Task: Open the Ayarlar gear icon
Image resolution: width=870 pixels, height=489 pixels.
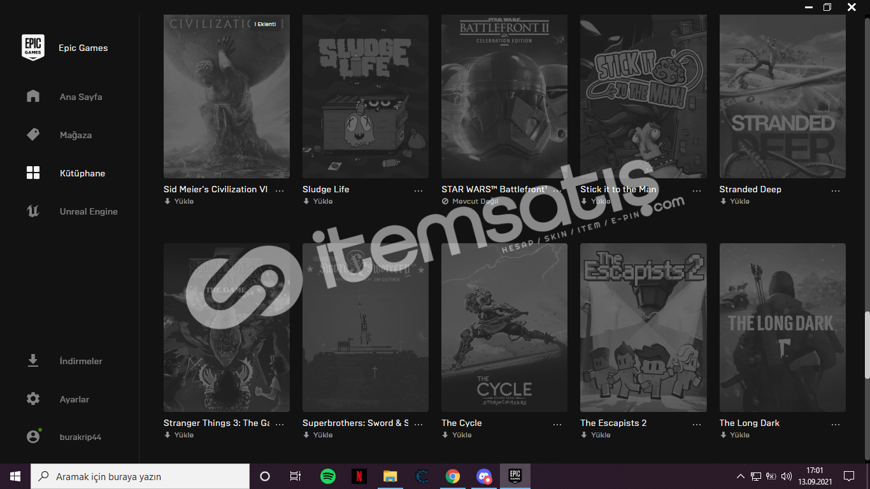Action: 33,399
